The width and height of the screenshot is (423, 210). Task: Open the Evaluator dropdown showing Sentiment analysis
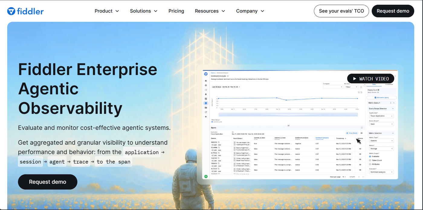tap(382, 172)
